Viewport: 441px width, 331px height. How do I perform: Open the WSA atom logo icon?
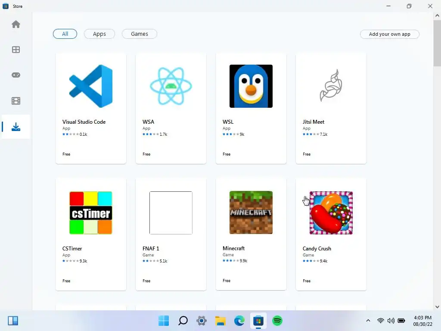point(171,86)
